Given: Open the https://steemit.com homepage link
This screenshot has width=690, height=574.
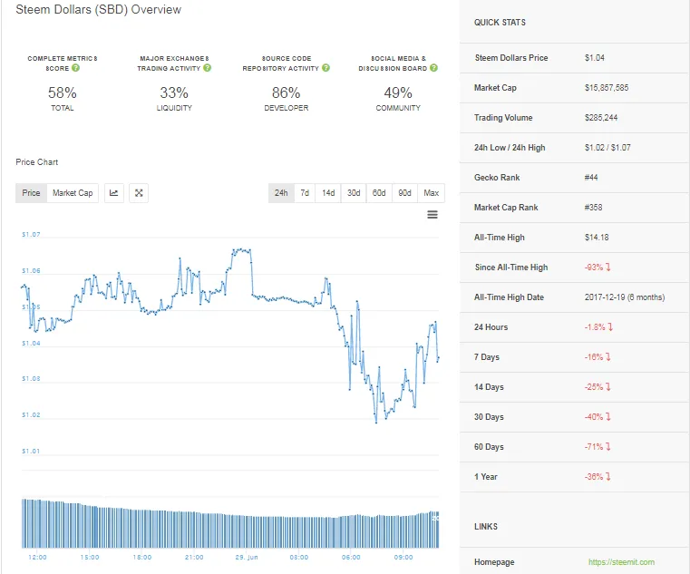Looking at the screenshot, I should pyautogui.click(x=621, y=562).
